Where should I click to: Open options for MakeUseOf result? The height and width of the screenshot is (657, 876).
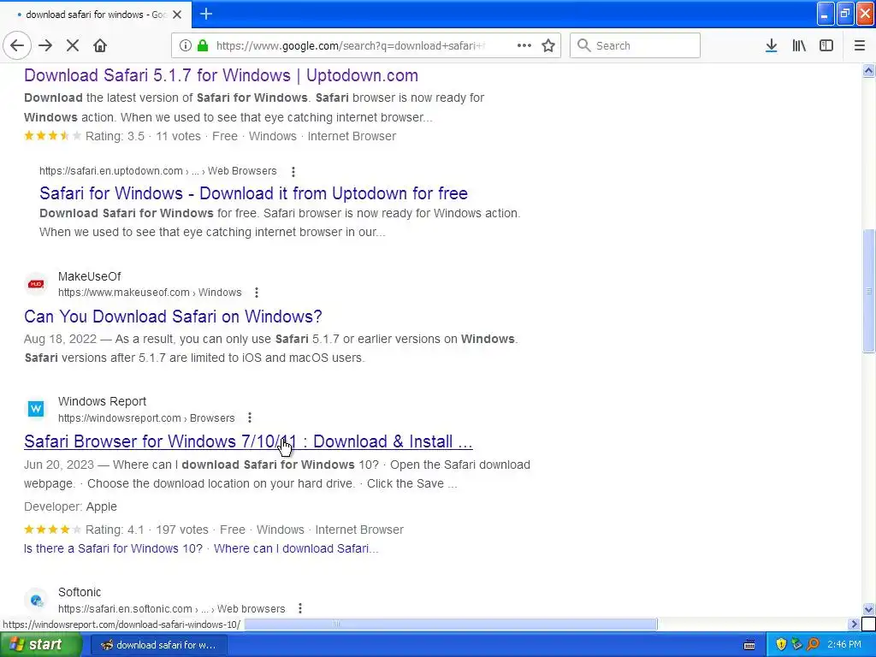pos(257,293)
